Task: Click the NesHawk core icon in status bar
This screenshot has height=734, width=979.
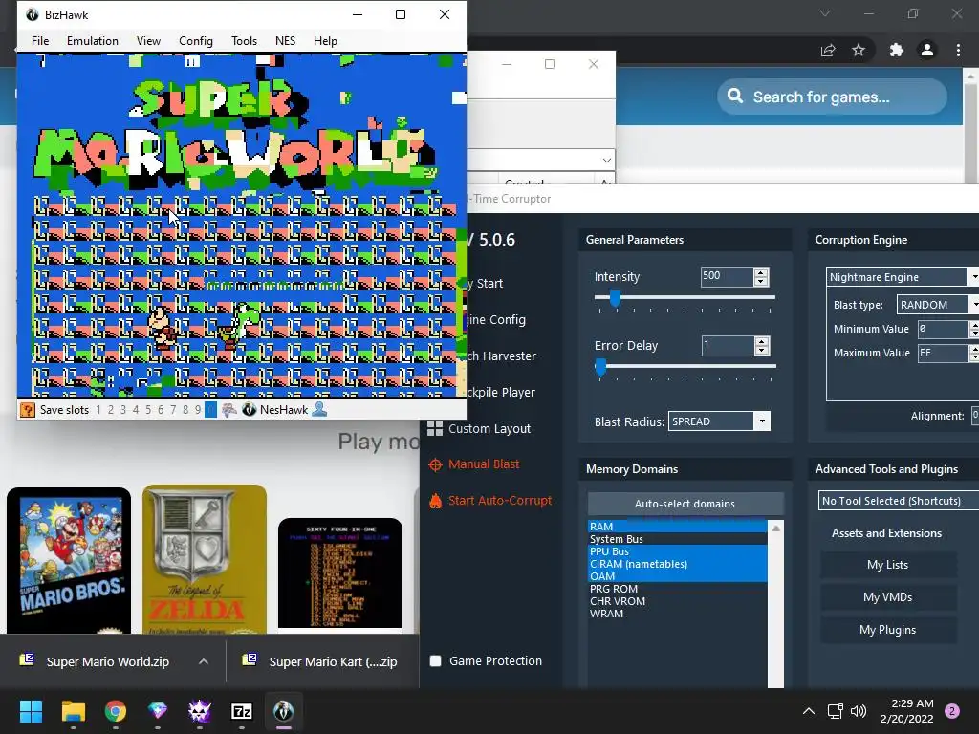Action: tap(250, 410)
